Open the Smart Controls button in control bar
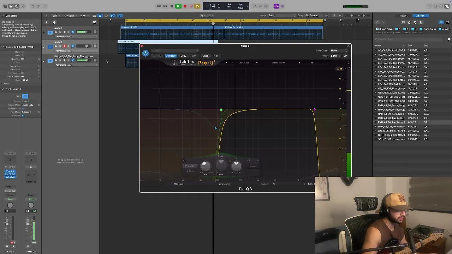The height and width of the screenshot is (254, 452). click(33, 6)
